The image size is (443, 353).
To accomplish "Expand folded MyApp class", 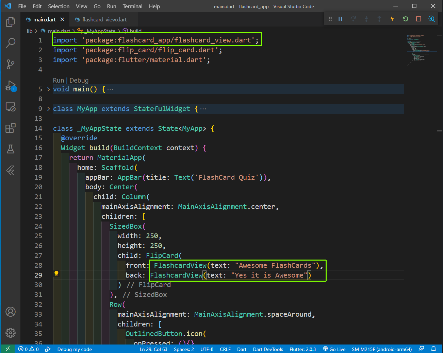I will point(48,109).
